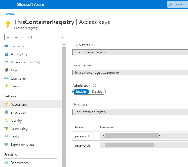Click the 'password' row name
This screenshot has height=167, width=188.
(x=82, y=136)
